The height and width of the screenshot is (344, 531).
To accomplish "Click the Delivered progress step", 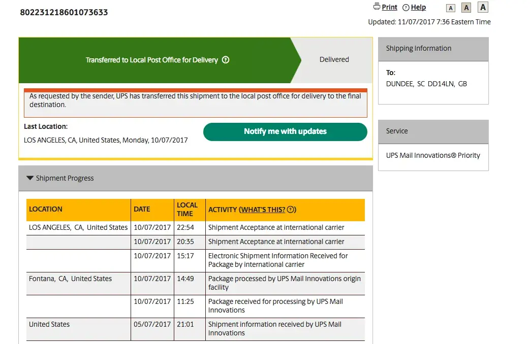I will pyautogui.click(x=334, y=59).
